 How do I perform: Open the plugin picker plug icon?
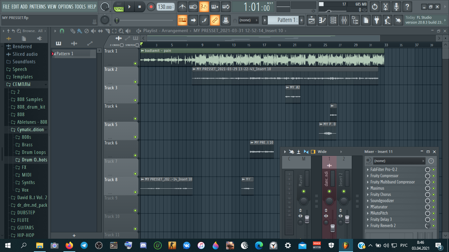click(377, 20)
